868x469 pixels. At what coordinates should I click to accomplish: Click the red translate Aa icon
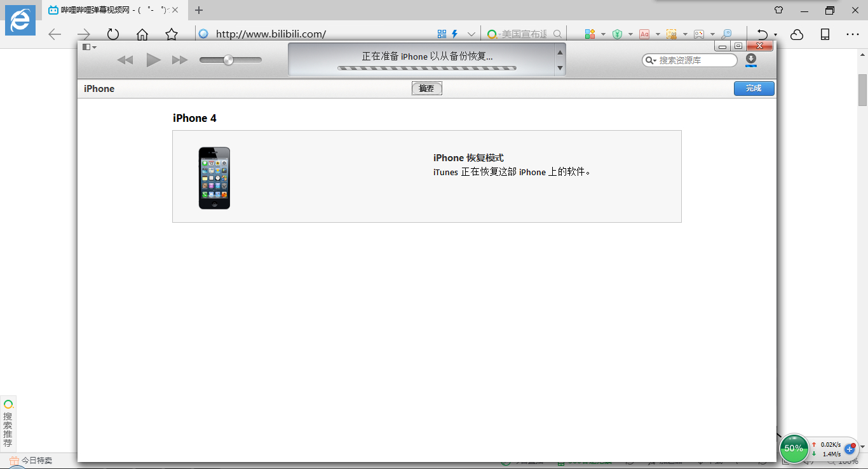644,34
